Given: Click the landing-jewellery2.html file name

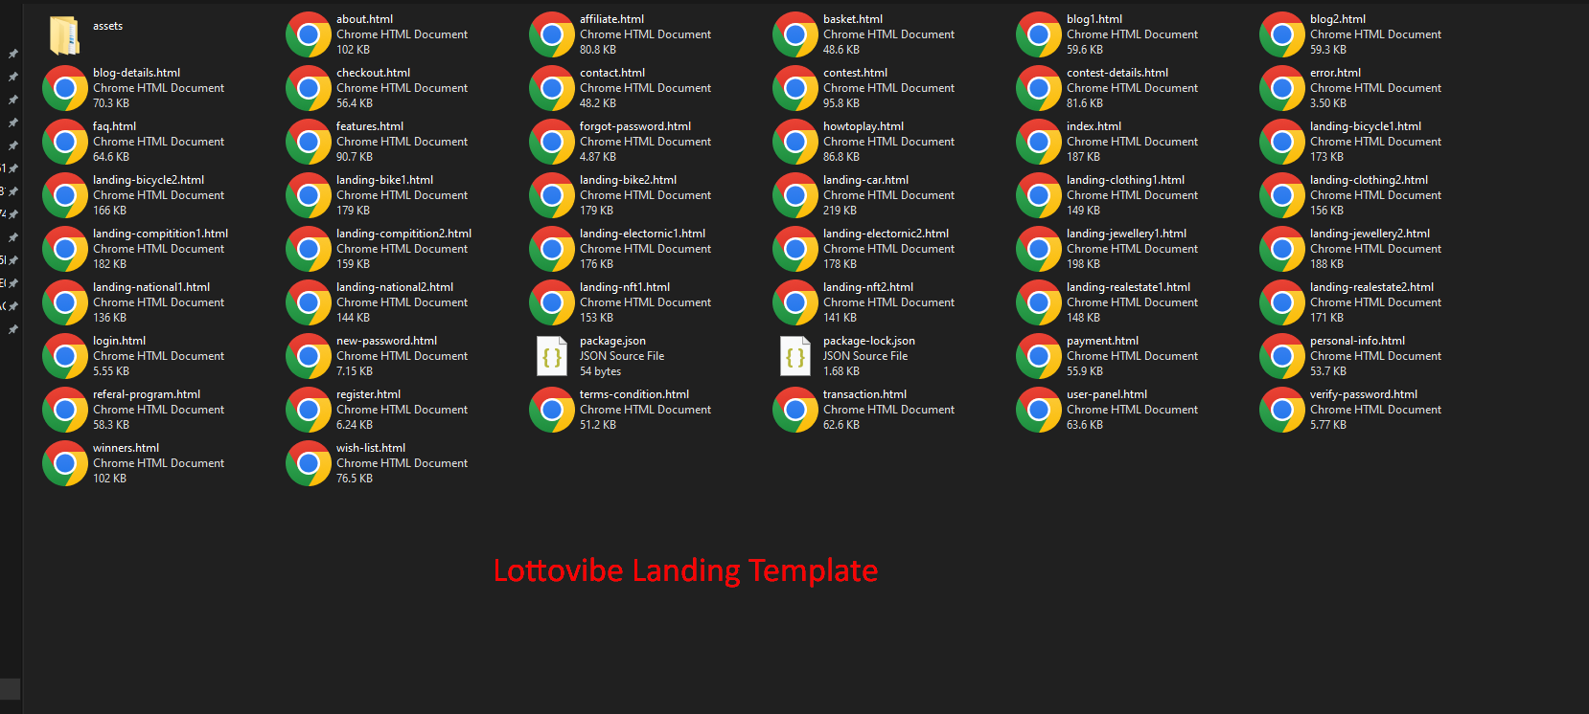Looking at the screenshot, I should (1370, 234).
